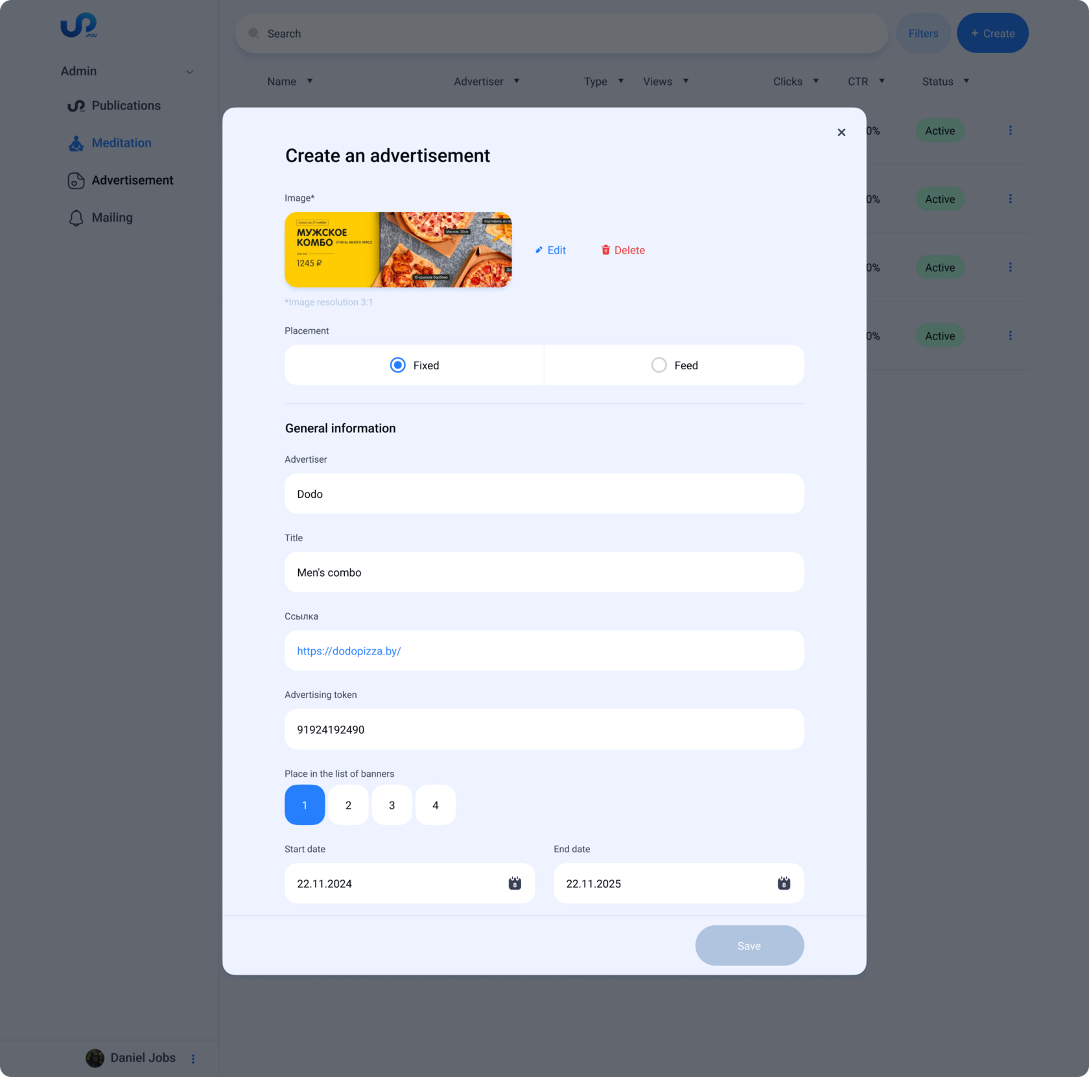Select the Feed placement radio button

[659, 365]
